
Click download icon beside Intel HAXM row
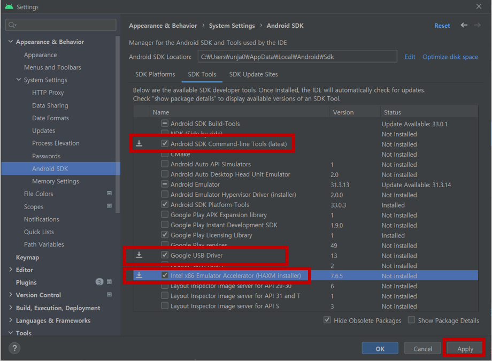(x=139, y=275)
